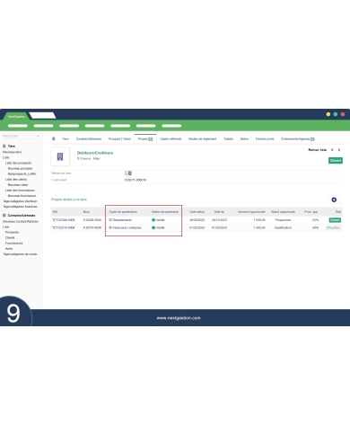Go to next record arrow
Screen dimensions: 350x435
point(339,150)
